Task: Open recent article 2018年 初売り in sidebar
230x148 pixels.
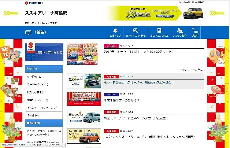Action: pyautogui.click(x=44, y=133)
